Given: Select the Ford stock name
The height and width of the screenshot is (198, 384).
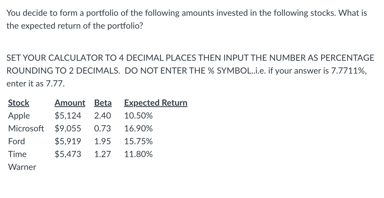Looking at the screenshot, I should click(x=17, y=141).
